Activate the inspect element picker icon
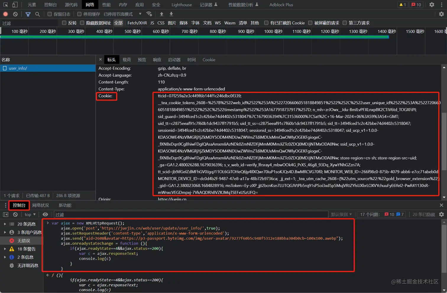The image size is (447, 293). 6,5
